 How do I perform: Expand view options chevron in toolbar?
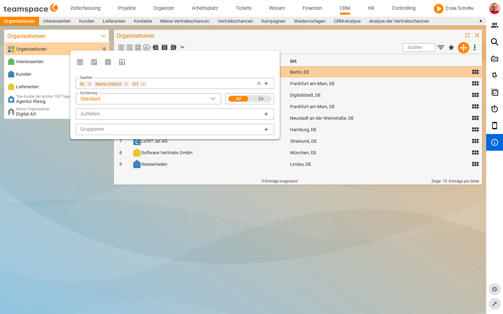(x=182, y=47)
